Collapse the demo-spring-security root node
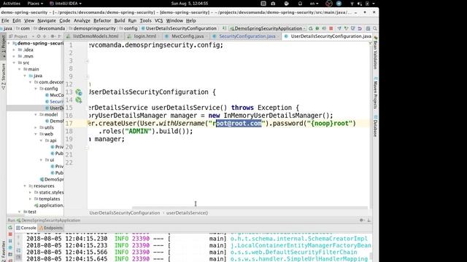Screen dimensions: 467x262 (9, 44)
